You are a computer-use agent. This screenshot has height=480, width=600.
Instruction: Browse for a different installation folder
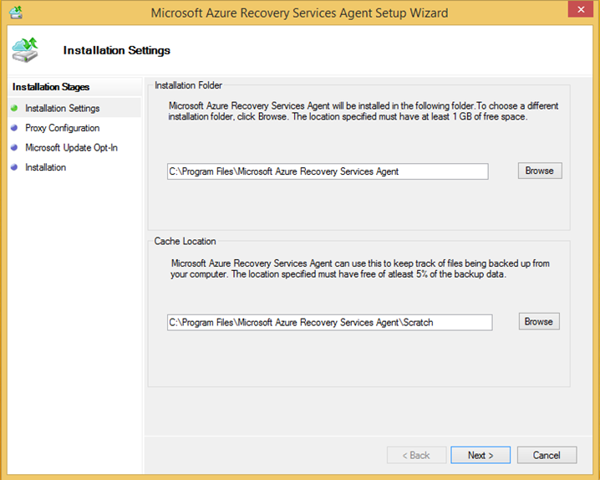click(540, 171)
